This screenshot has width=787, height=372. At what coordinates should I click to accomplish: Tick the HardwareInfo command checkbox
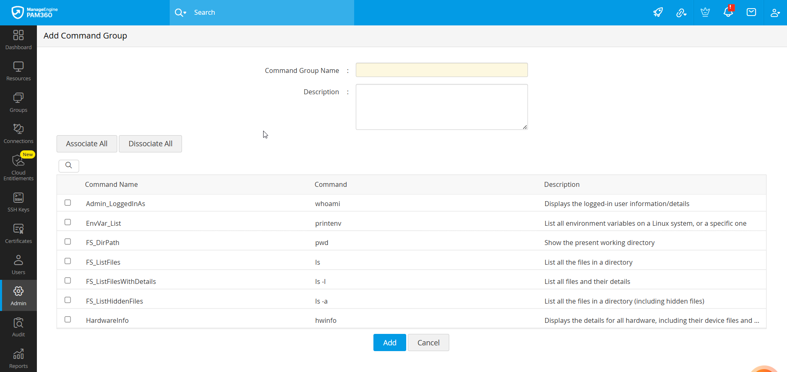point(68,320)
